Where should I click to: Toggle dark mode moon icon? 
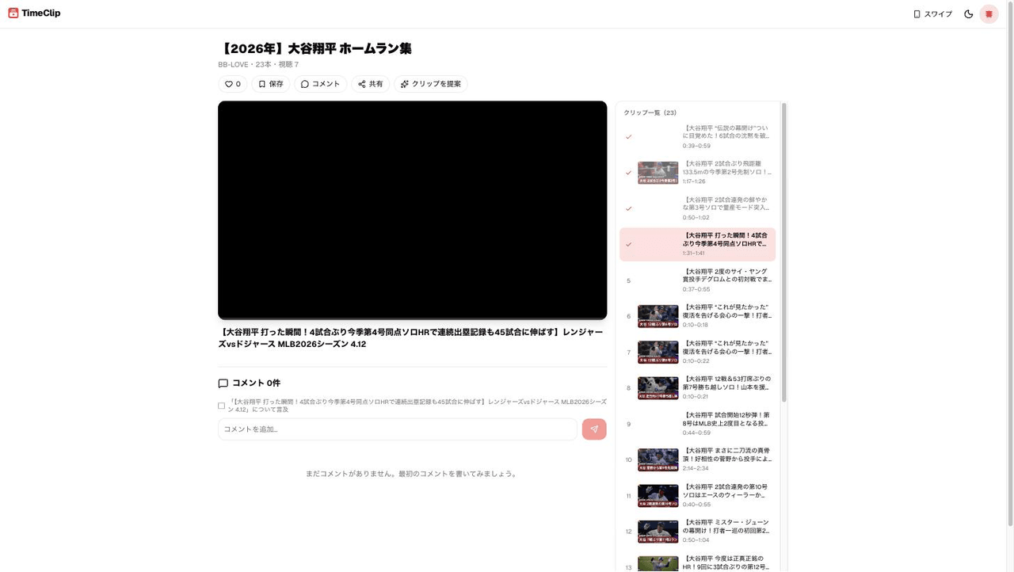pyautogui.click(x=968, y=13)
